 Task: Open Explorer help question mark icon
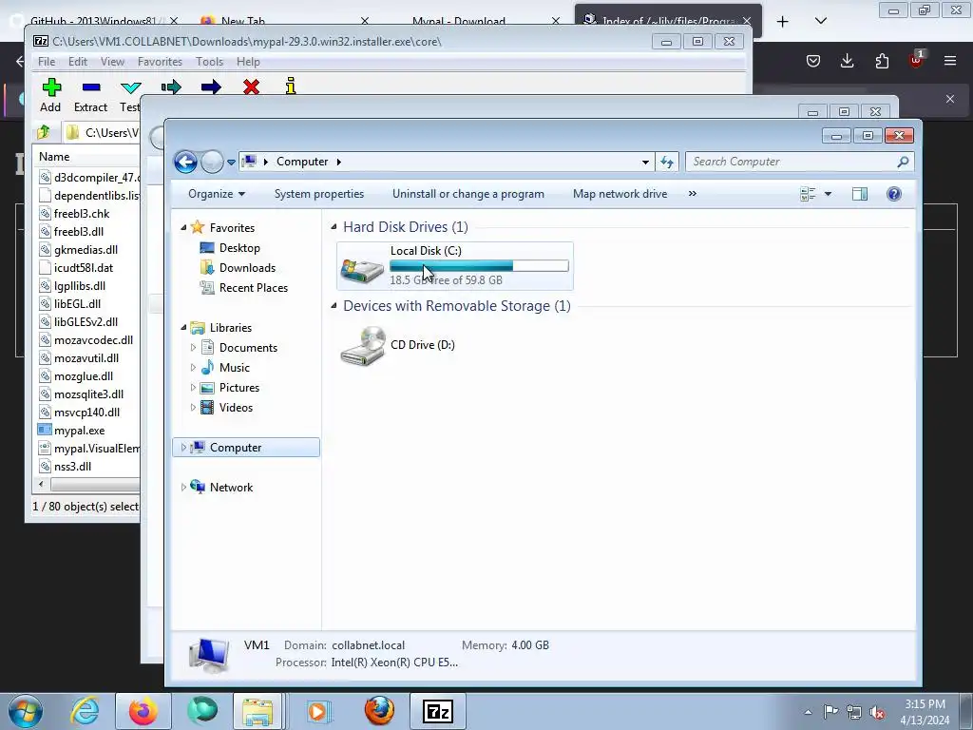coord(893,194)
